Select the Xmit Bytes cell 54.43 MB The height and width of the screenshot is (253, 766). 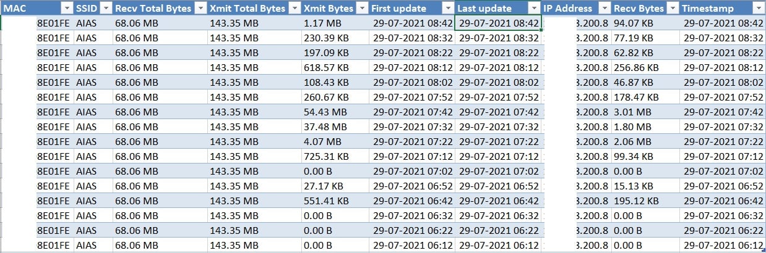(335, 112)
